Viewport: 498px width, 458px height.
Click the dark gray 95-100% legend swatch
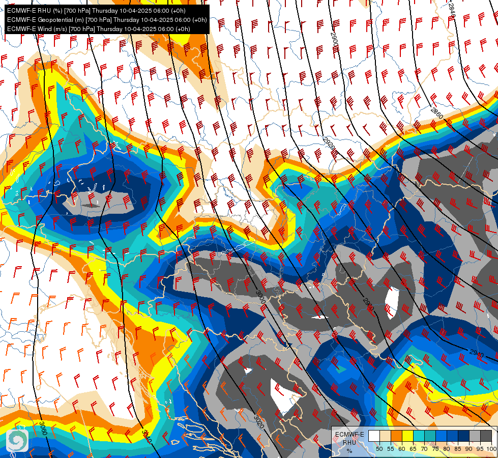486,436
